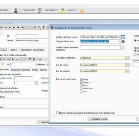Open the Seguimiento artículos tab
The image size is (139, 136).
click(x=20, y=70)
